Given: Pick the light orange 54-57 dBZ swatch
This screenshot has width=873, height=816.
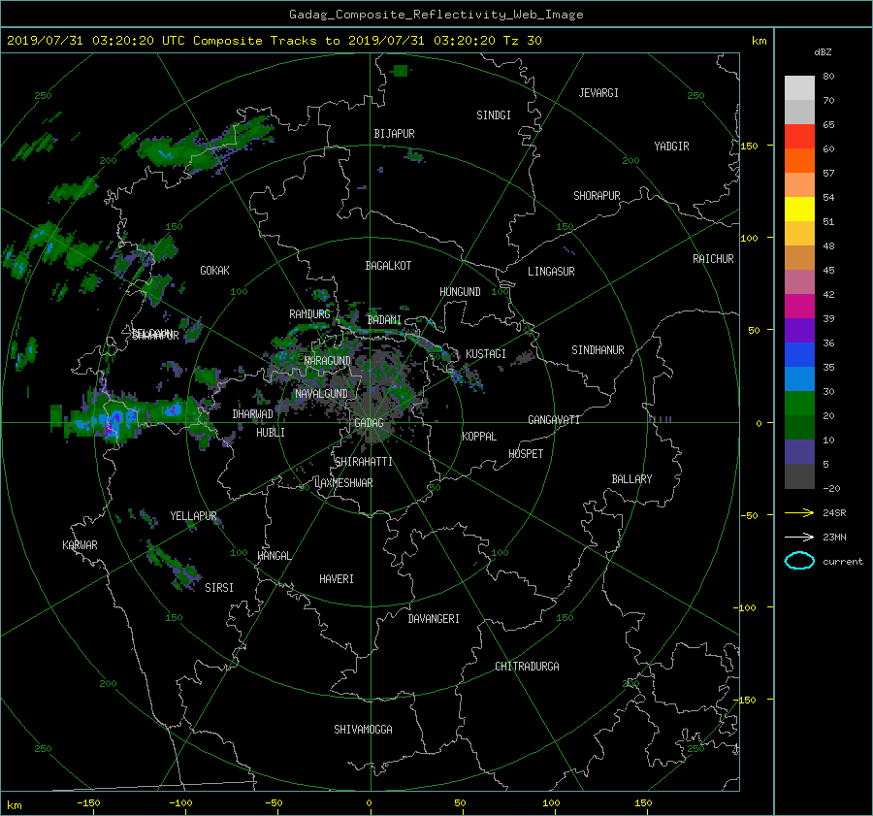Looking at the screenshot, I should coord(799,185).
